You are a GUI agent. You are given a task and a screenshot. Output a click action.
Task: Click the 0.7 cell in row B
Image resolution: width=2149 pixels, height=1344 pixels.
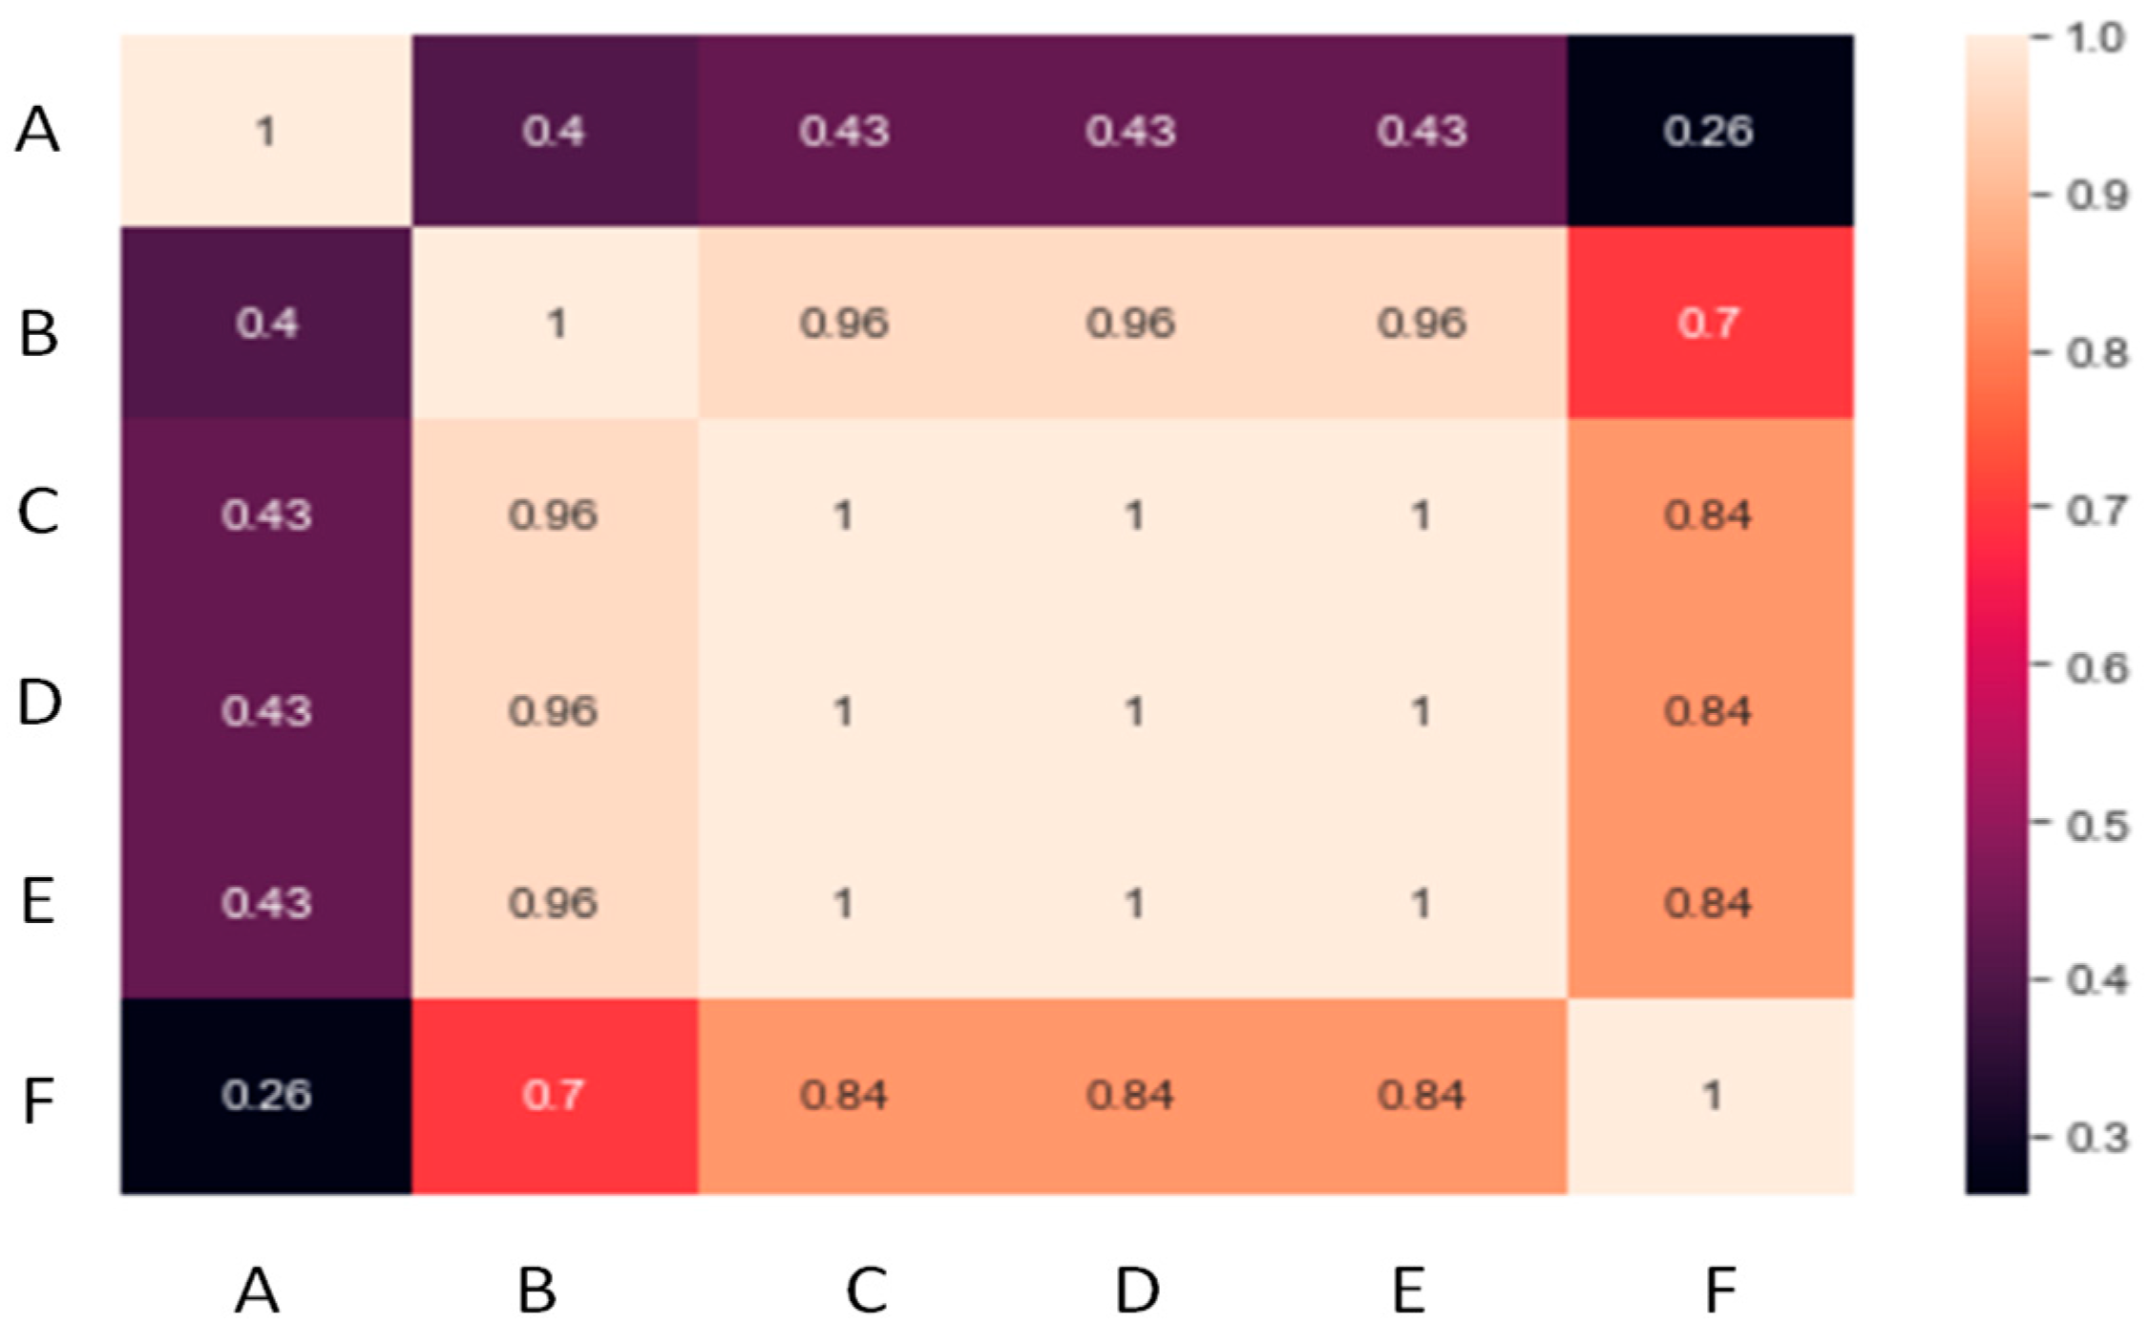[x=1709, y=323]
